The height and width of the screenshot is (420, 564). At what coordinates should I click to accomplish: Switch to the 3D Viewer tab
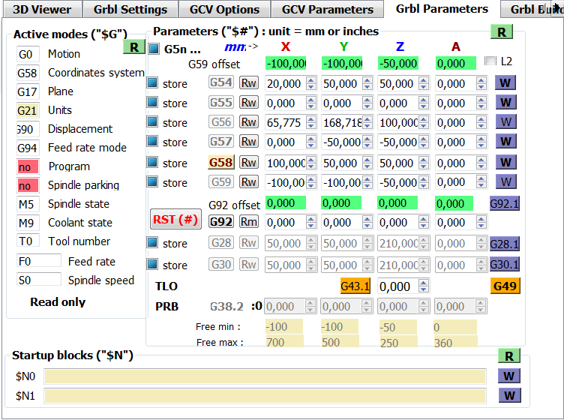42,9
